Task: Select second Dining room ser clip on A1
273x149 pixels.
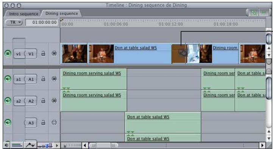Action: click(x=218, y=79)
